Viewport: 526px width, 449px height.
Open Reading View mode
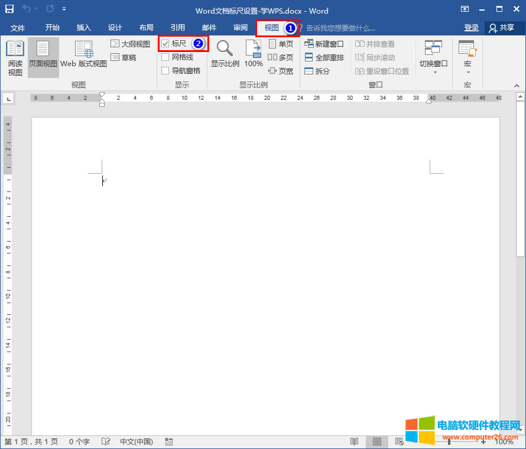point(15,58)
